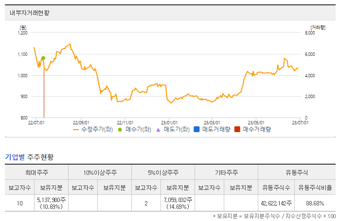Click the 매도거래량 legend label

click(216, 129)
